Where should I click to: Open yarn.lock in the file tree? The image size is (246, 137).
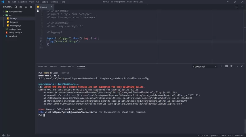point(13,36)
